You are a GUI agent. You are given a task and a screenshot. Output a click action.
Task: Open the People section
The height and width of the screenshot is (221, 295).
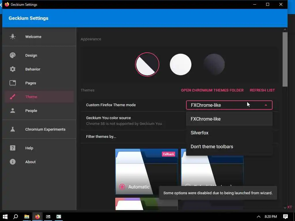pos(39,110)
